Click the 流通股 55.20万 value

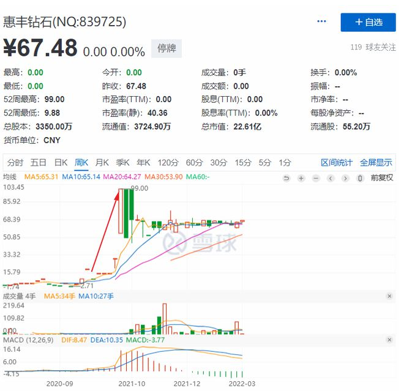[356, 127]
